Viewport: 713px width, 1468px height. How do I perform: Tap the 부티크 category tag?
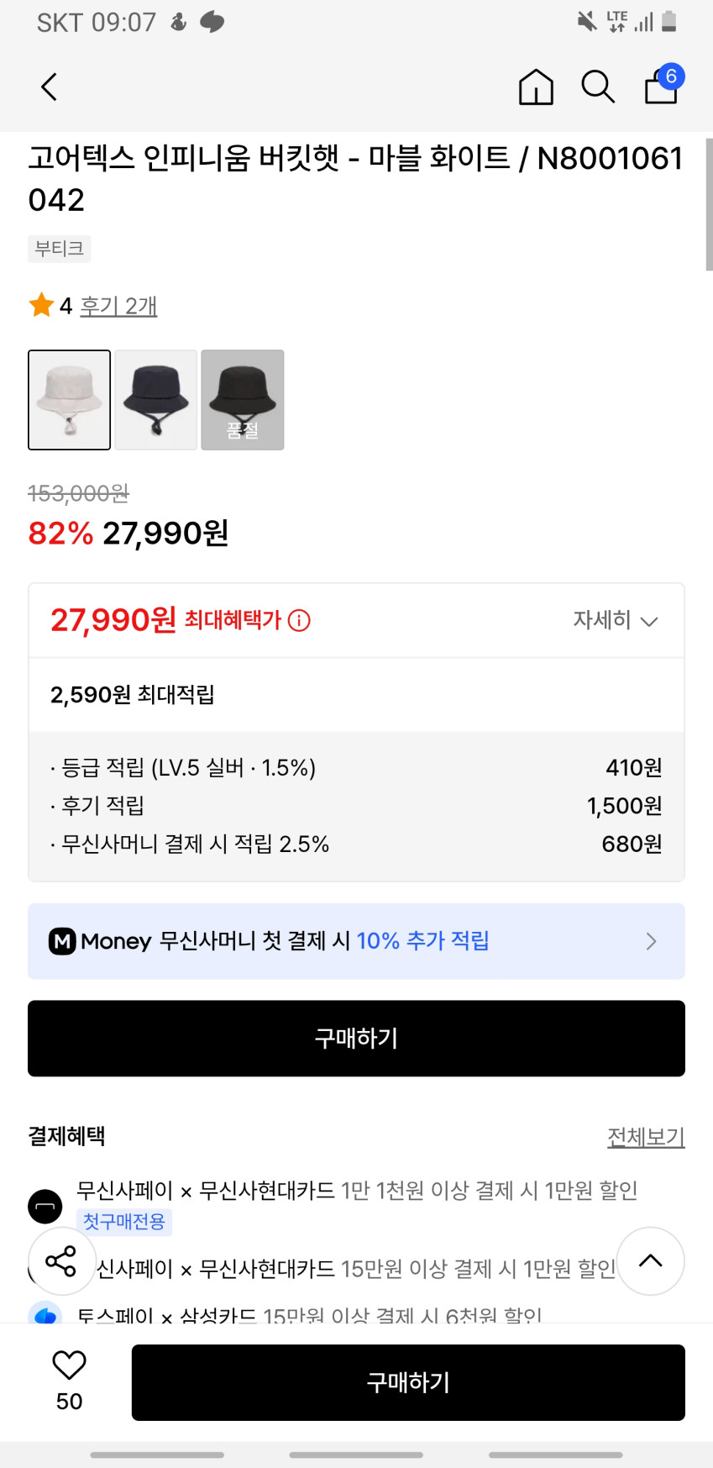tap(59, 249)
